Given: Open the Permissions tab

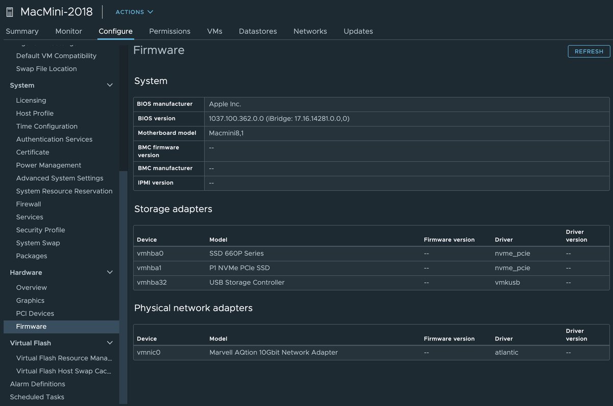Looking at the screenshot, I should click(x=170, y=31).
